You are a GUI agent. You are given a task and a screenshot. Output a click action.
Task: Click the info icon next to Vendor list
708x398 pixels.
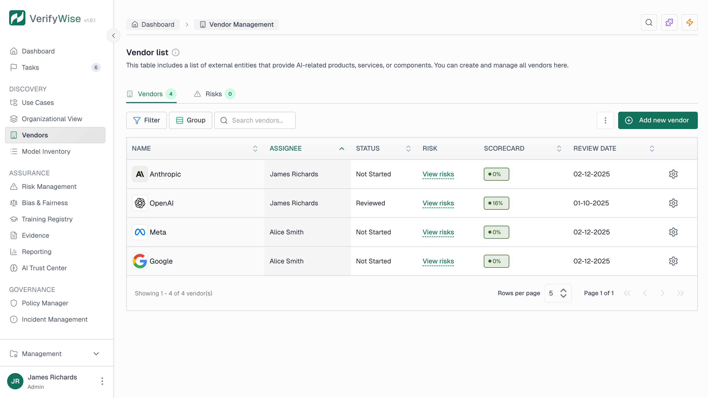tap(176, 52)
